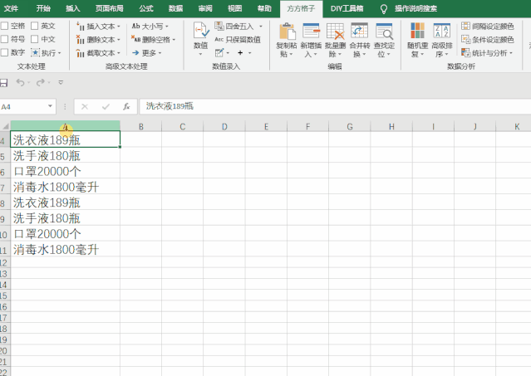Click the 操作说明搜索 search box
Viewport: 531px width, 376px height.
point(415,9)
